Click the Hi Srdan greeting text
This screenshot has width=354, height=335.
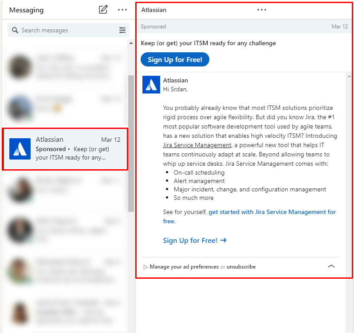point(175,90)
